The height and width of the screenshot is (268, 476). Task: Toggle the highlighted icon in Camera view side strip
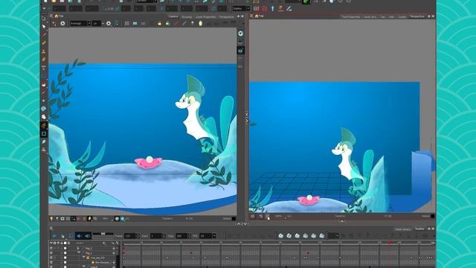click(241, 51)
